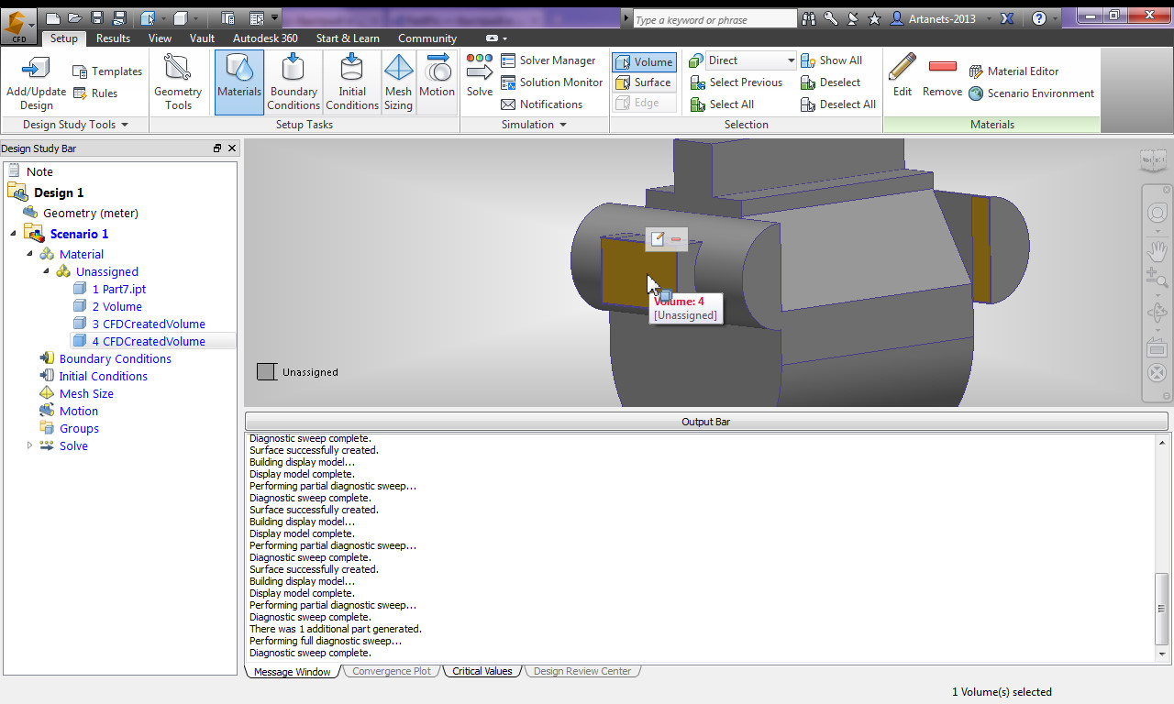Click Select All in Selection panel
Viewport: 1174px width, 704px height.
click(x=722, y=104)
